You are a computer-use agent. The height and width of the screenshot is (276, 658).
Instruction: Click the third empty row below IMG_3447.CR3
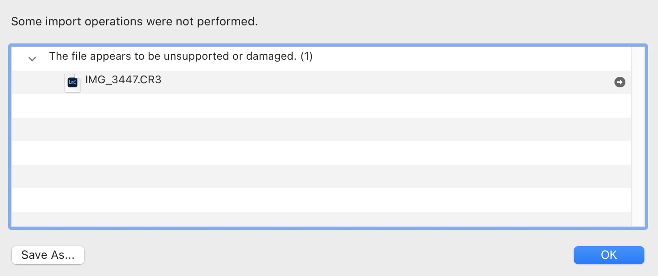(317, 153)
